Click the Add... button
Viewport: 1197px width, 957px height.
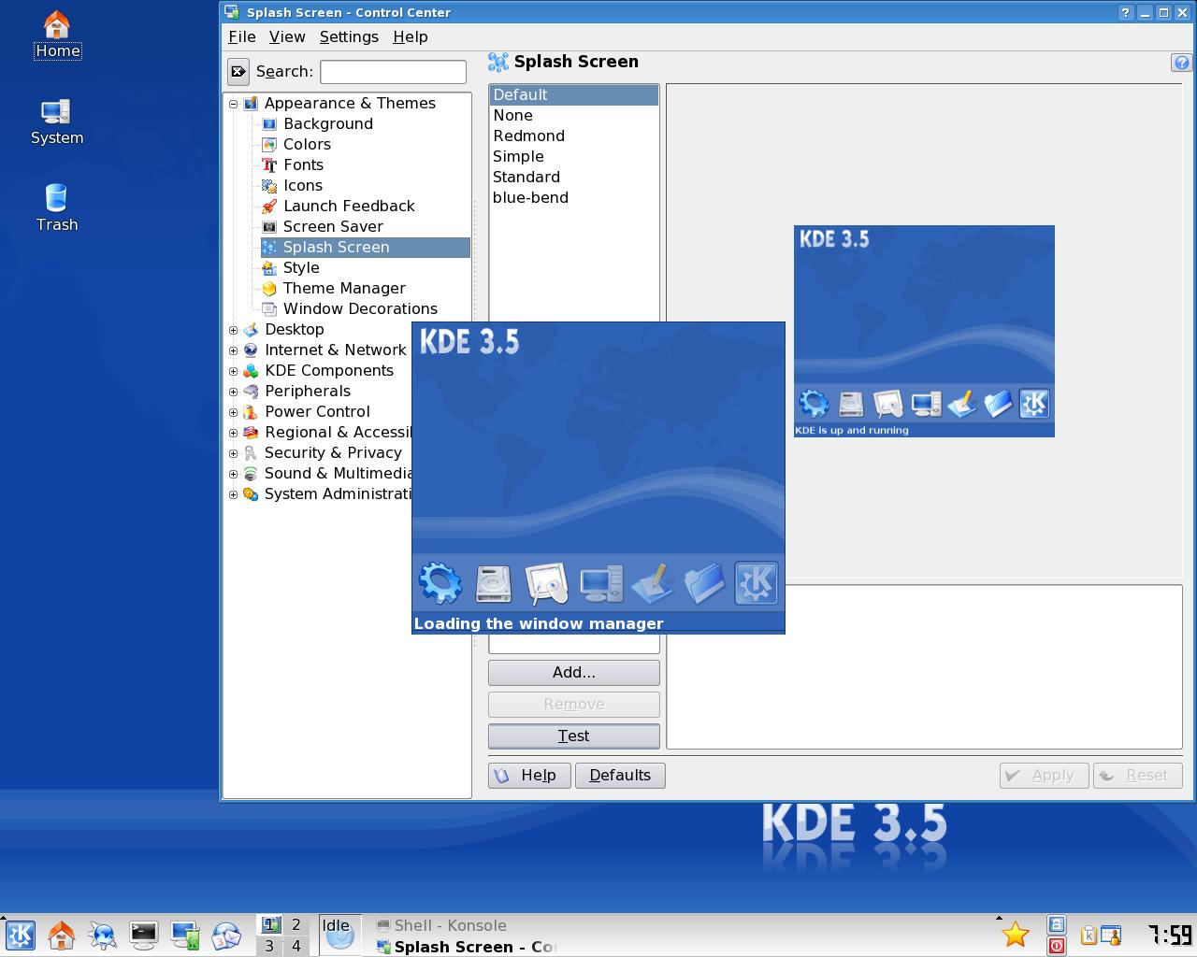coord(574,673)
